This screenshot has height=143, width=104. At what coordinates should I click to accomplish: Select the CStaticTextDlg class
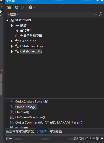click(31, 51)
